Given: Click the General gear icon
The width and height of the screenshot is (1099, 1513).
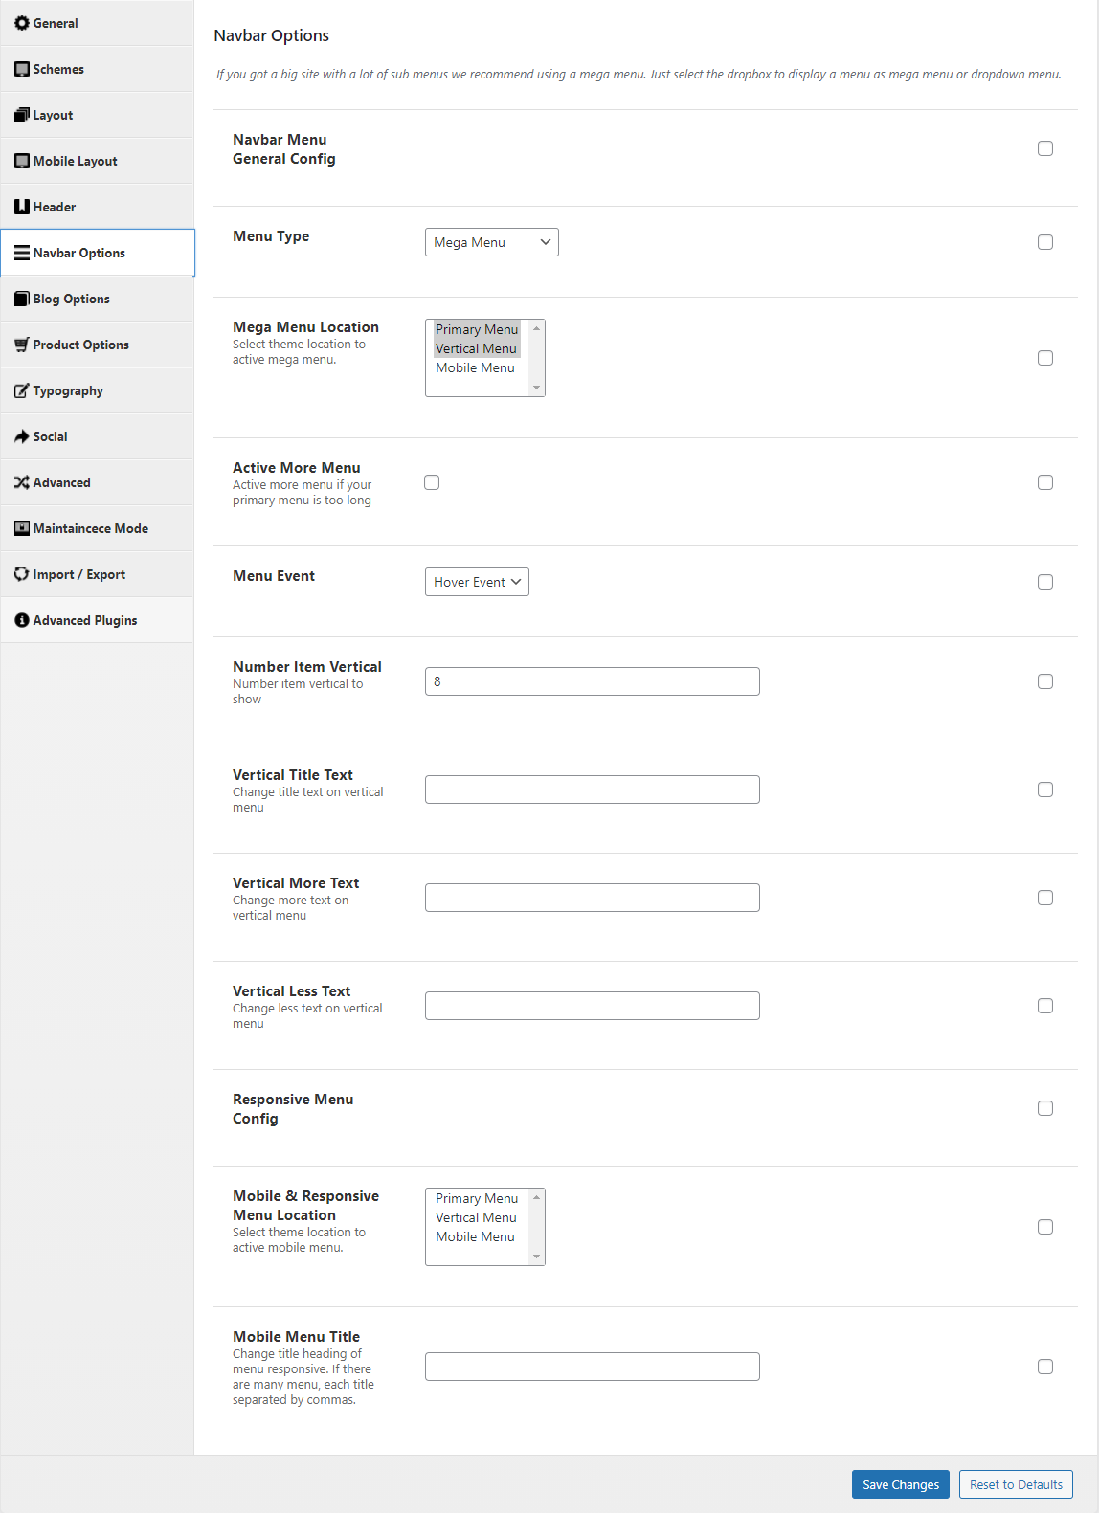Looking at the screenshot, I should pyautogui.click(x=22, y=23).
